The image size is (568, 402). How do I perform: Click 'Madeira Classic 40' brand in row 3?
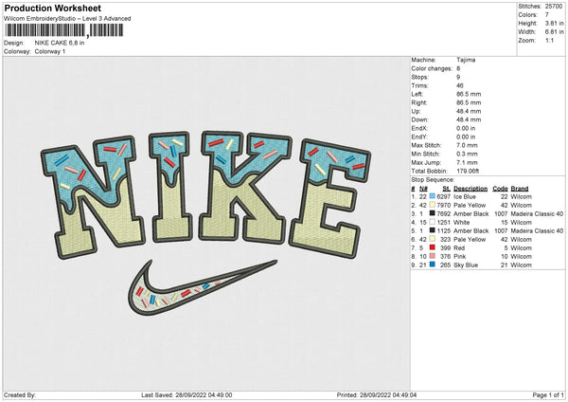click(537, 213)
